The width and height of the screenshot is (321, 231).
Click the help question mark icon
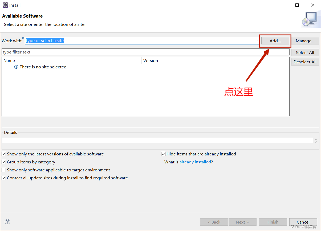pyautogui.click(x=7, y=222)
